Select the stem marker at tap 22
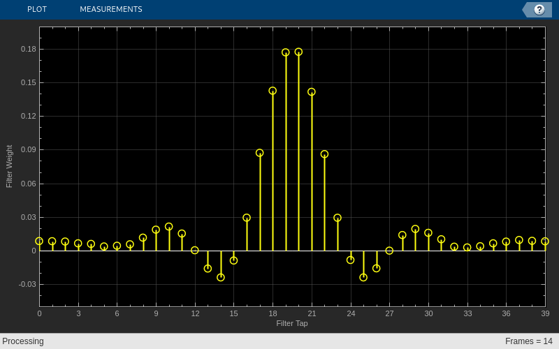559x349 pixels. click(324, 154)
